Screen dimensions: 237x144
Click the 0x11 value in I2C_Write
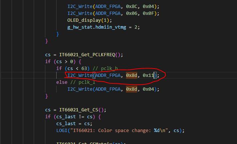[x=148, y=75]
